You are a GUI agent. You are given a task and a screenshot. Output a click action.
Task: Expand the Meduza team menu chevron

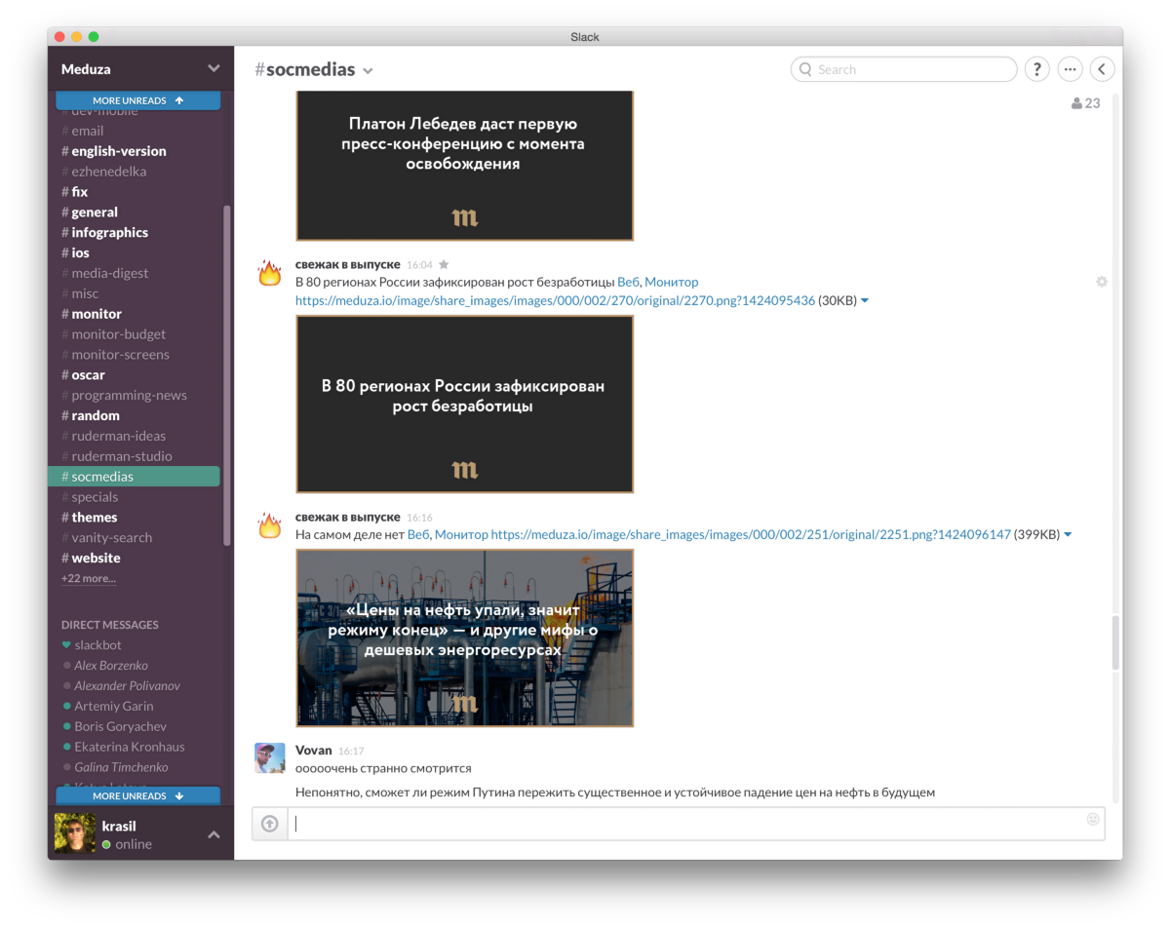pos(214,68)
